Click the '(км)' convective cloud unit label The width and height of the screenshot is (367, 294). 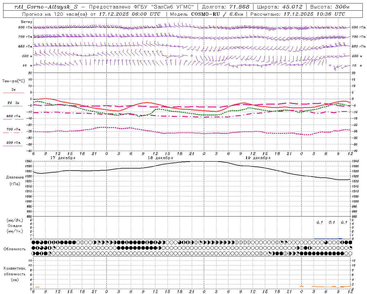pyautogui.click(x=15, y=280)
